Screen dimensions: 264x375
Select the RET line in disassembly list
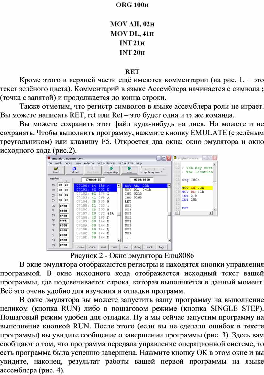tap(145, 202)
